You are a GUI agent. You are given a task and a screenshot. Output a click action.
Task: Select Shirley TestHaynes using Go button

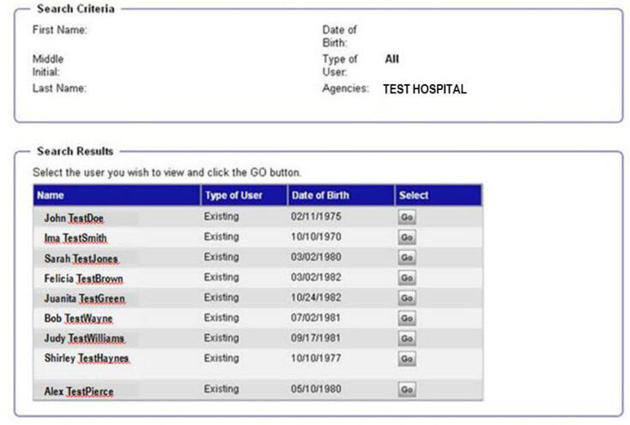point(407,358)
